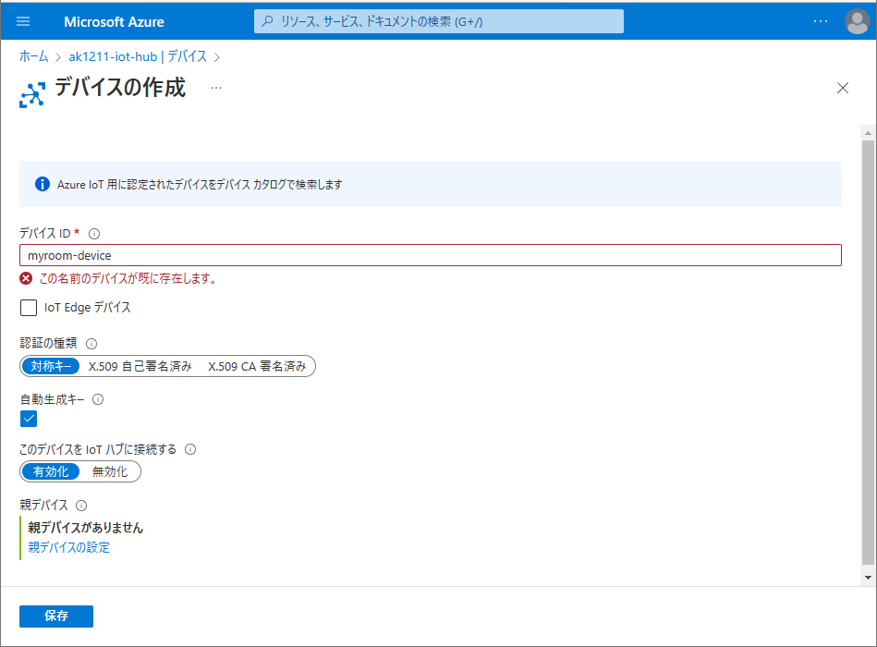Click the myroom-device ID input field
Screen dimensions: 877x647
[x=430, y=255]
